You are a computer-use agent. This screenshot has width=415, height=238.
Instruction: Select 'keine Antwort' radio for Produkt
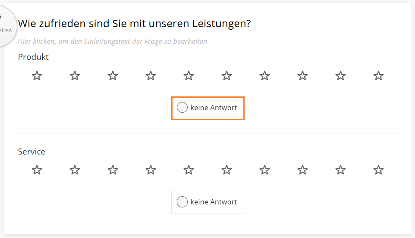(x=182, y=108)
